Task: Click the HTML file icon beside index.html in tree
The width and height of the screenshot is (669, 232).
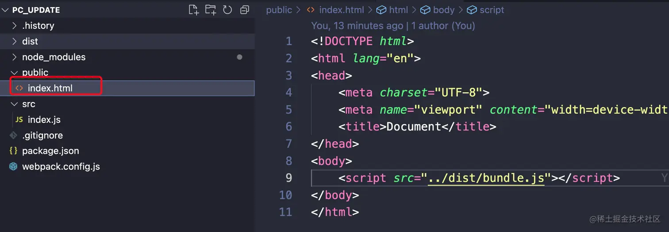Action: (x=19, y=88)
